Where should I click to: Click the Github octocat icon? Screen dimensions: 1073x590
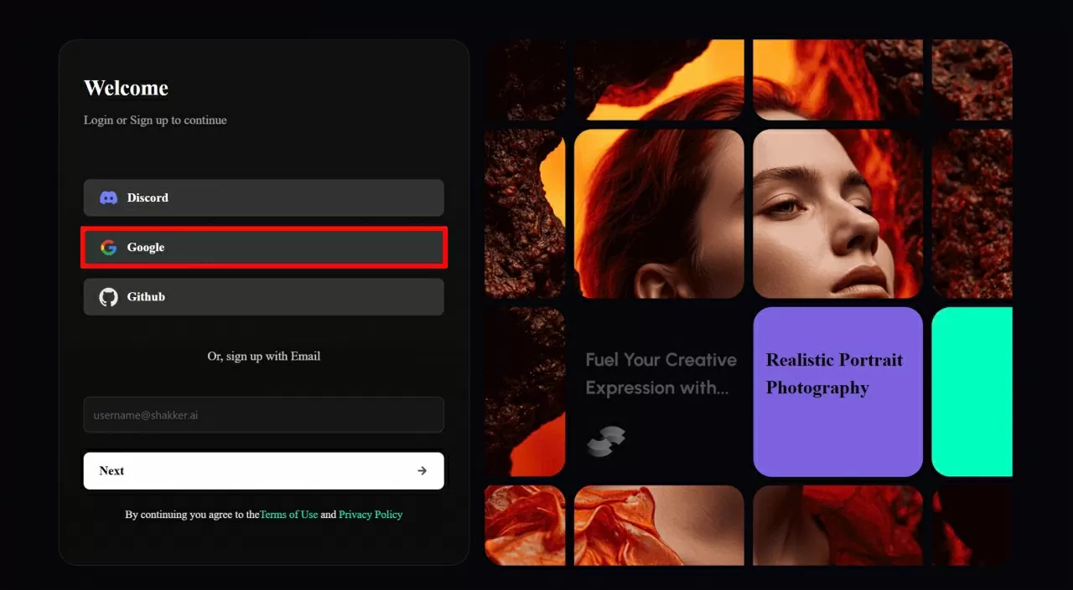point(108,297)
